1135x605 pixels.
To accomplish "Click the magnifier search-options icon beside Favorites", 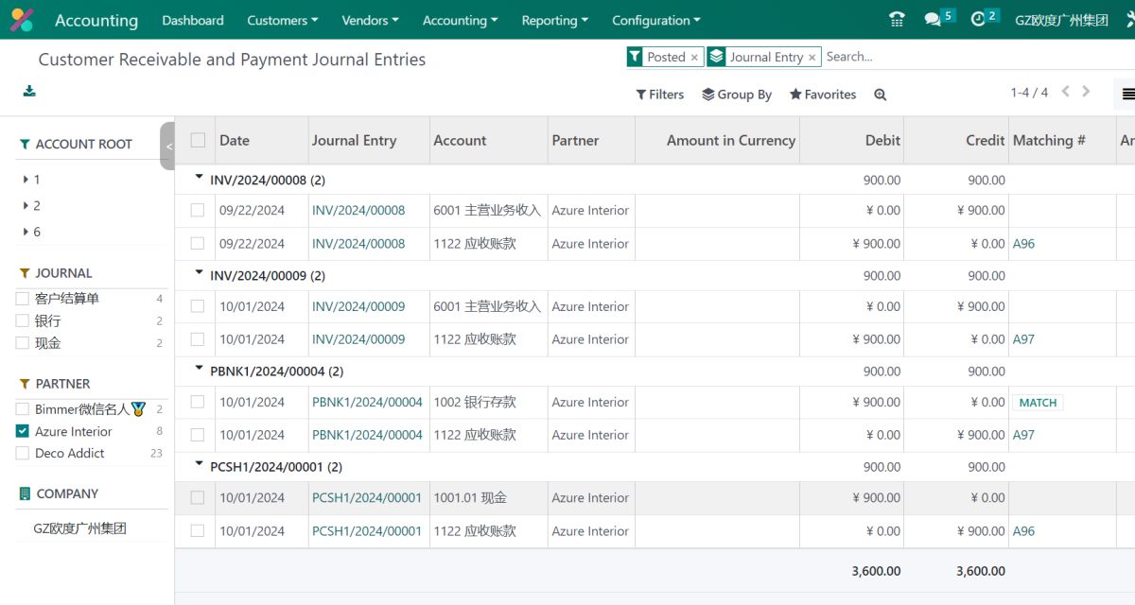I will pos(881,95).
